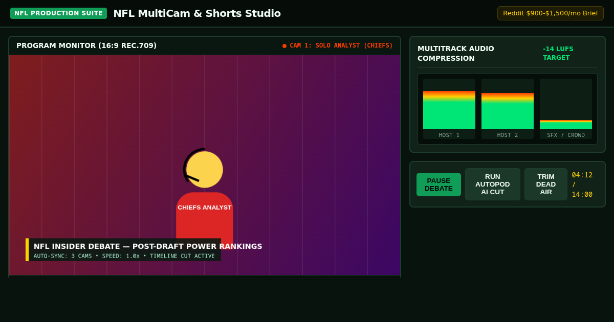Image resolution: width=614 pixels, height=322 pixels.
Task: Click the CAM 1: SOLO ANALYST (CHIEFS) label
Action: [x=341, y=46]
